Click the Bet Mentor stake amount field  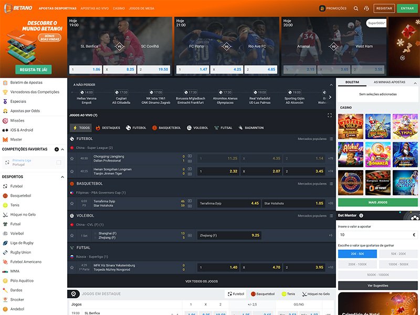click(377, 235)
